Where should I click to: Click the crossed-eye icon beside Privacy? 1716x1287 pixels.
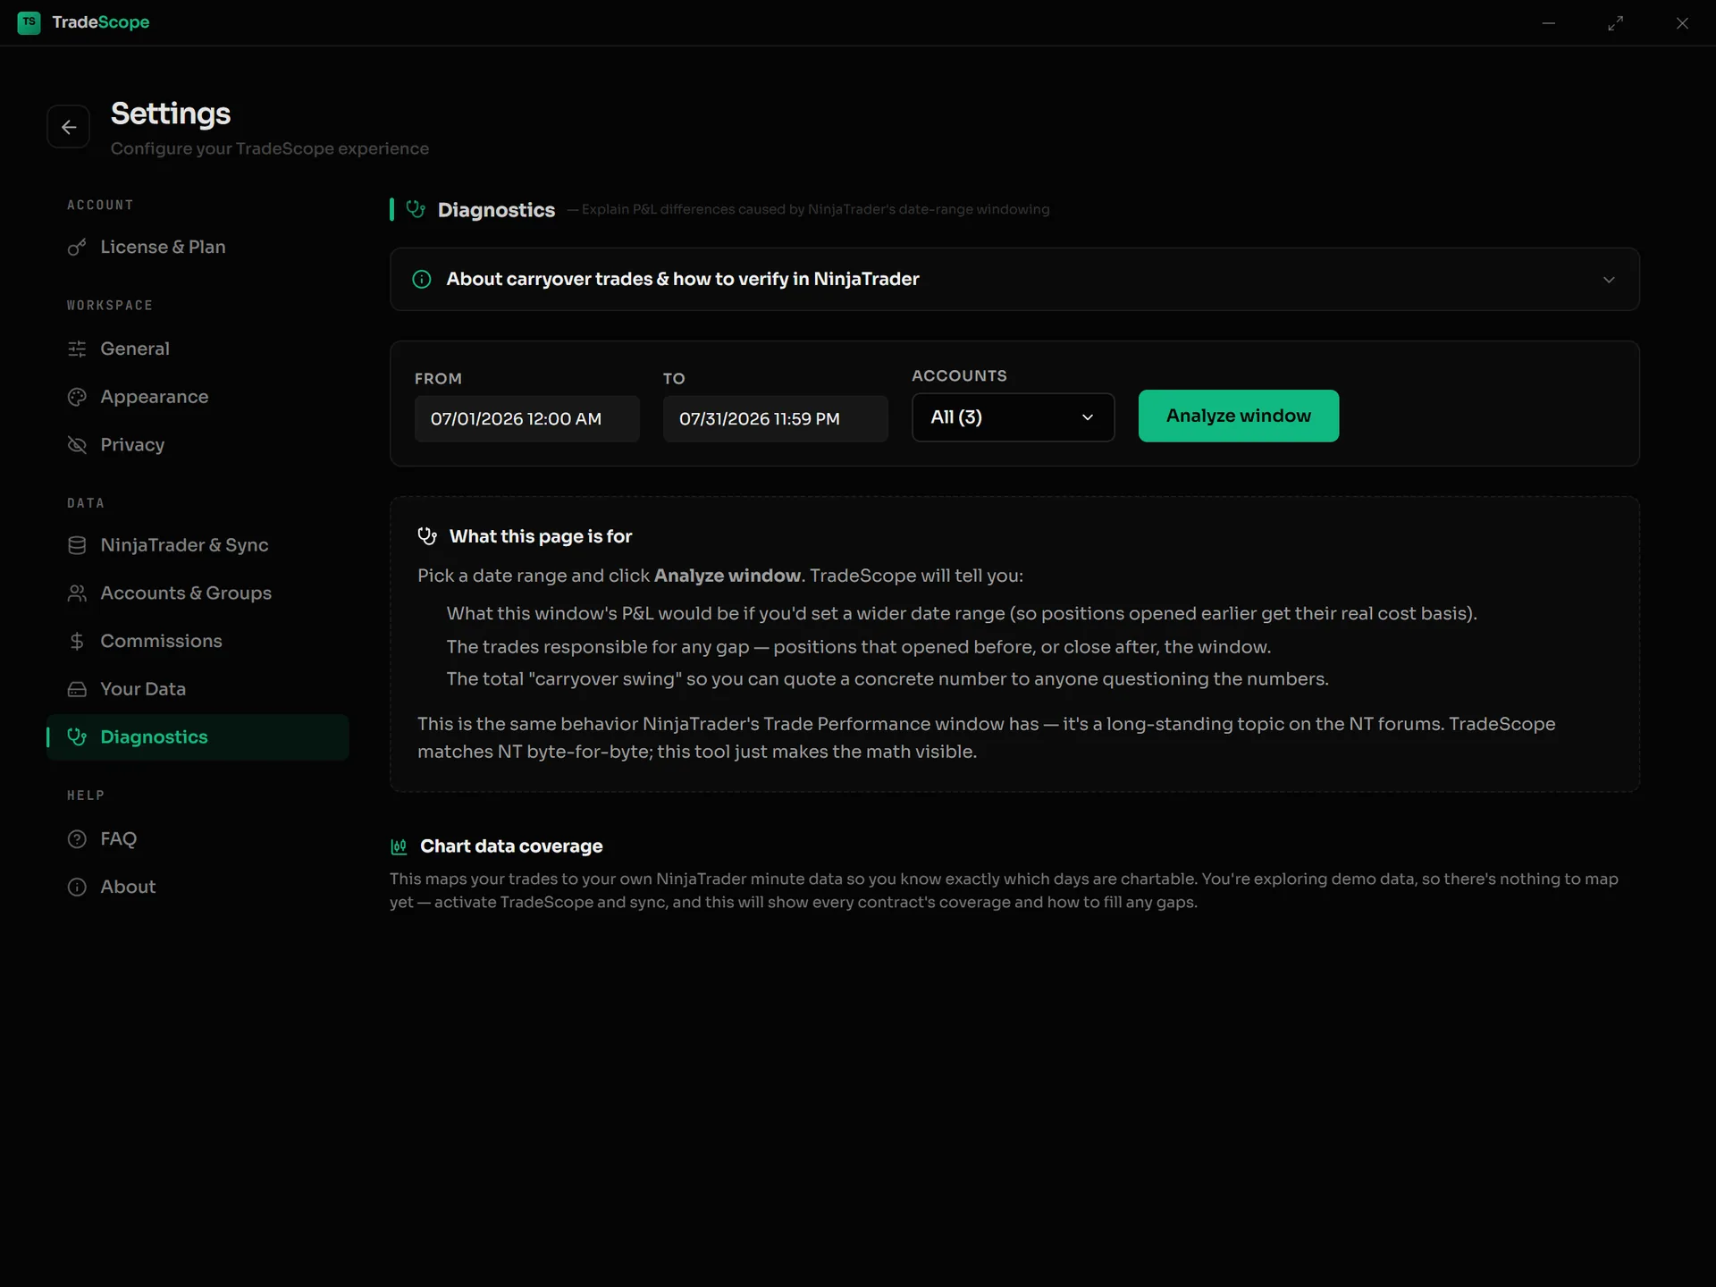77,445
